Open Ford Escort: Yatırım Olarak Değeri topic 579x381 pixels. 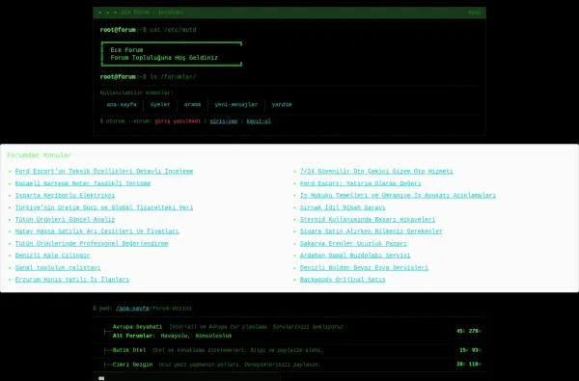click(x=360, y=183)
